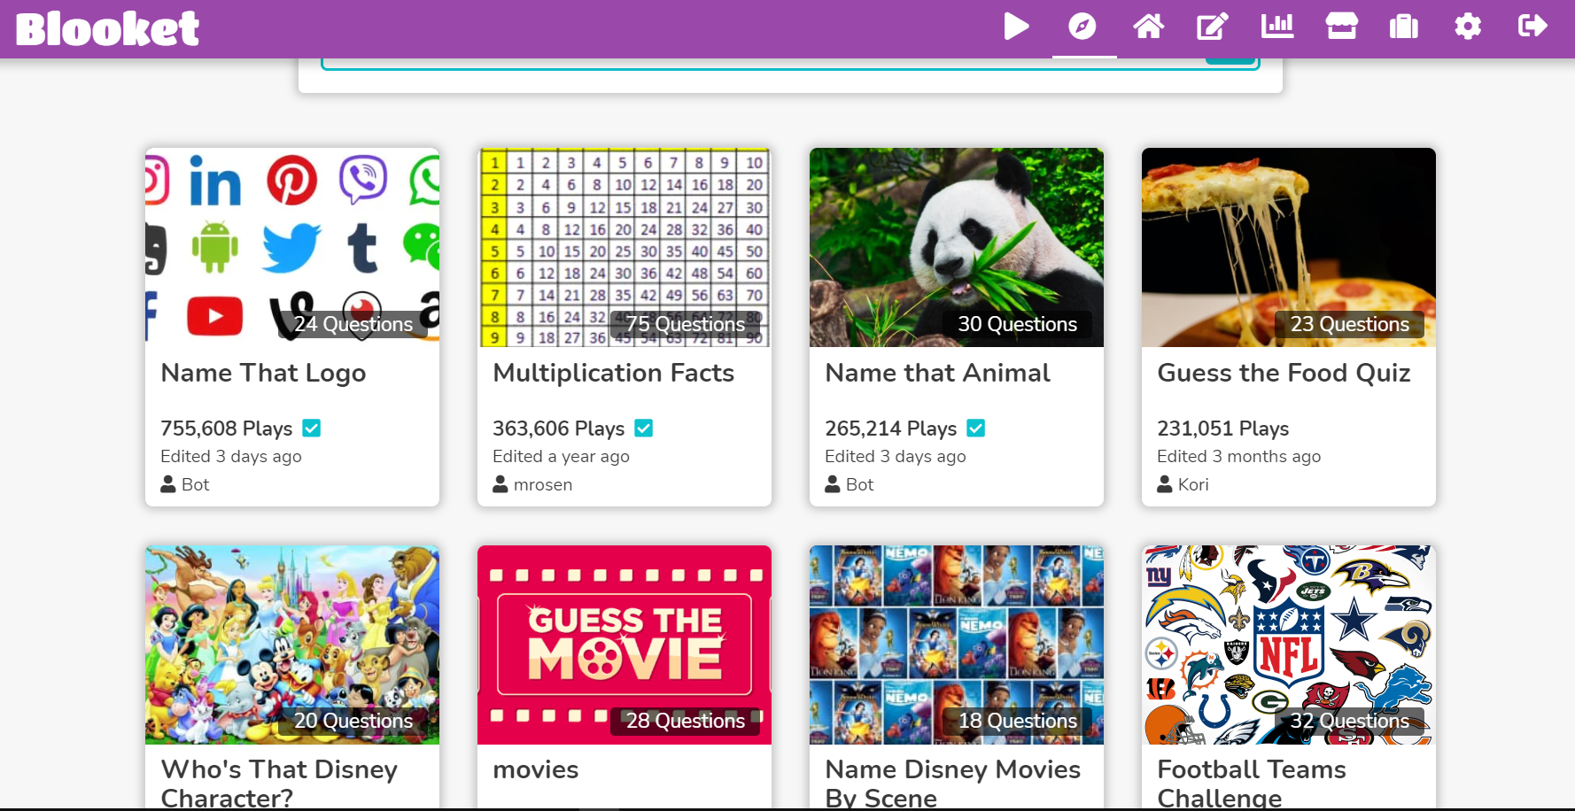Open the Guess the Food Quiz title
The height and width of the screenshot is (811, 1575).
1284,373
